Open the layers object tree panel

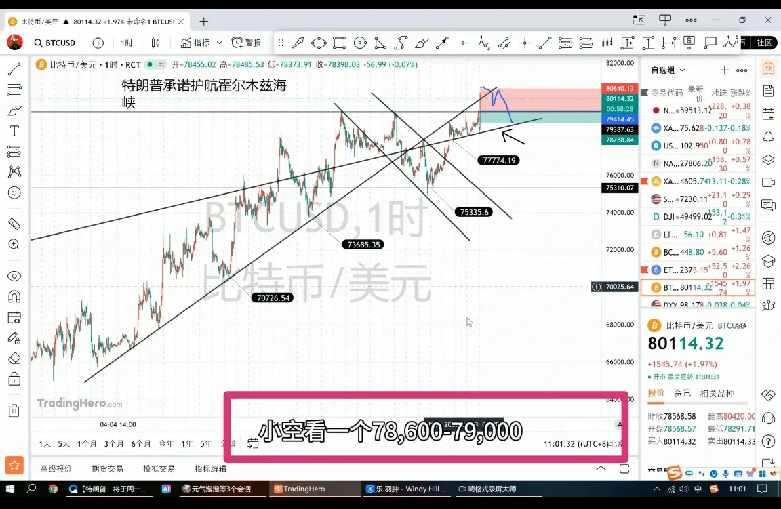pos(769,159)
